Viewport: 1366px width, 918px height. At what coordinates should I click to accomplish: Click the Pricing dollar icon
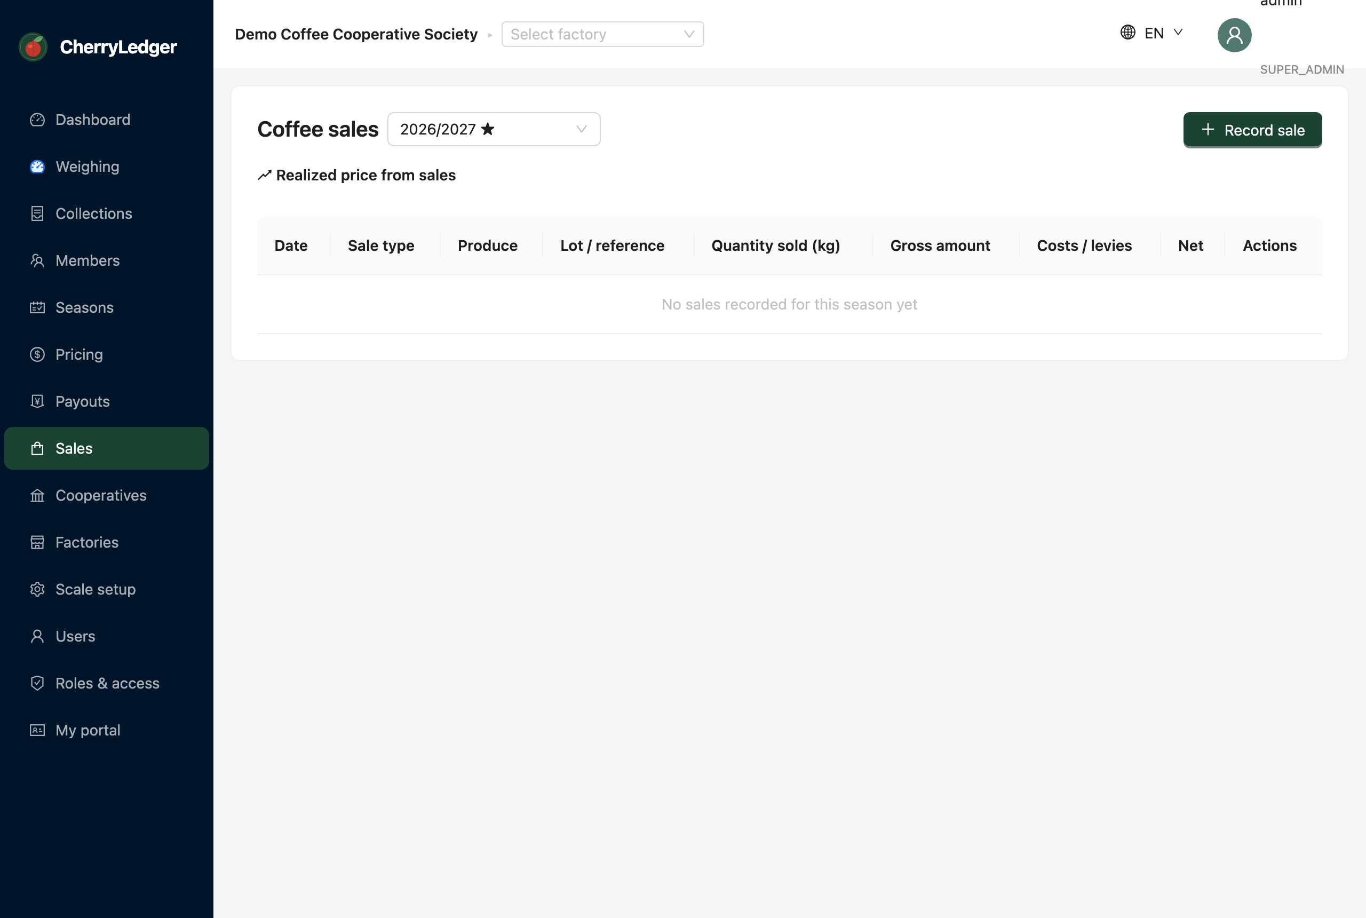click(37, 354)
